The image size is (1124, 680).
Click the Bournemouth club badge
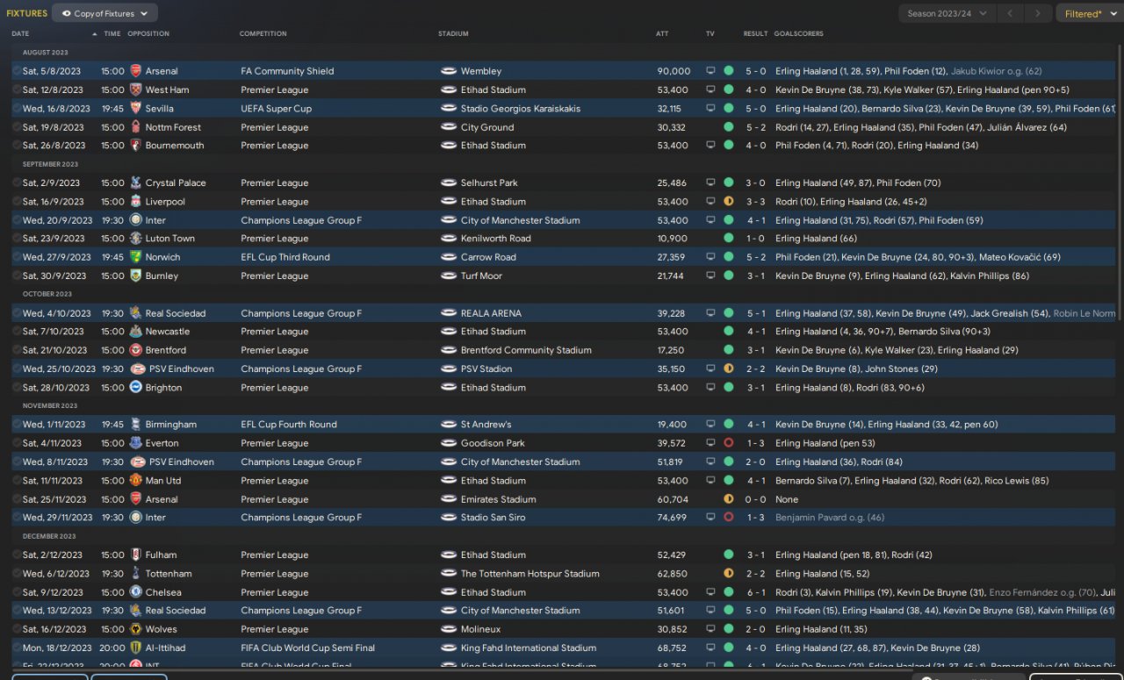(x=135, y=146)
